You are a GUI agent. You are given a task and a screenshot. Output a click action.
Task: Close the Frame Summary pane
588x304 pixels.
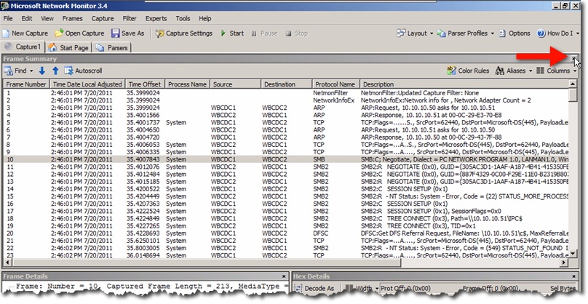click(575, 58)
